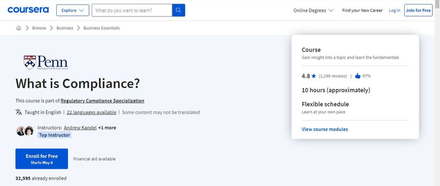Image resolution: width=440 pixels, height=186 pixels.
Task: Click the magnifying glass search button
Action: point(178,10)
